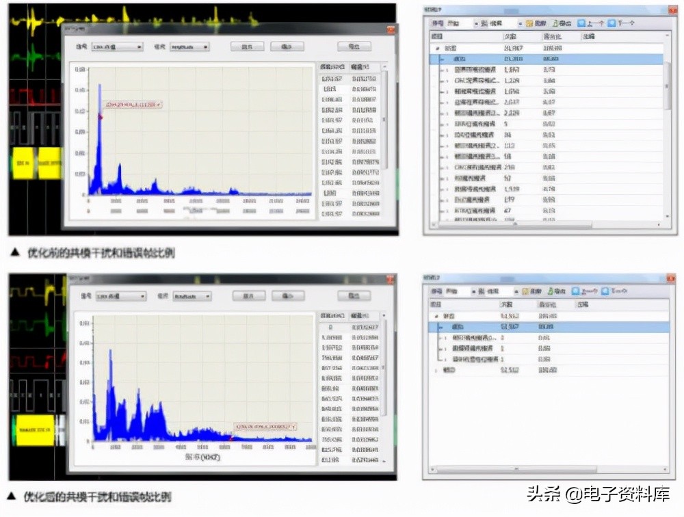Screen dimensions: 684x517
Task: Open the signal dropdown in the upper spectrum dialog
Action: pos(117,47)
